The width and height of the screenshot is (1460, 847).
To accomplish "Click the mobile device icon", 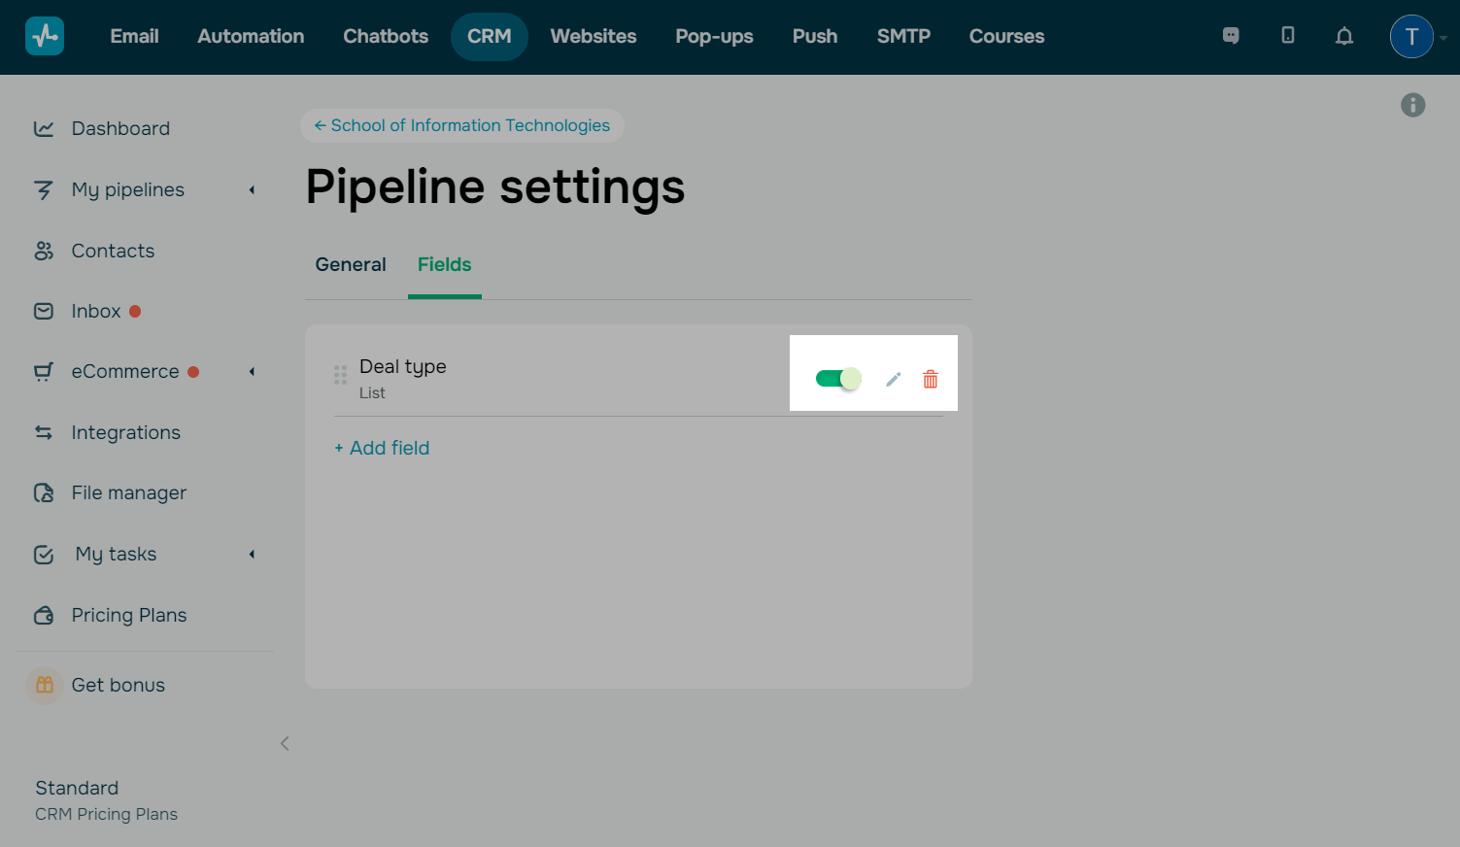I will pyautogui.click(x=1288, y=36).
